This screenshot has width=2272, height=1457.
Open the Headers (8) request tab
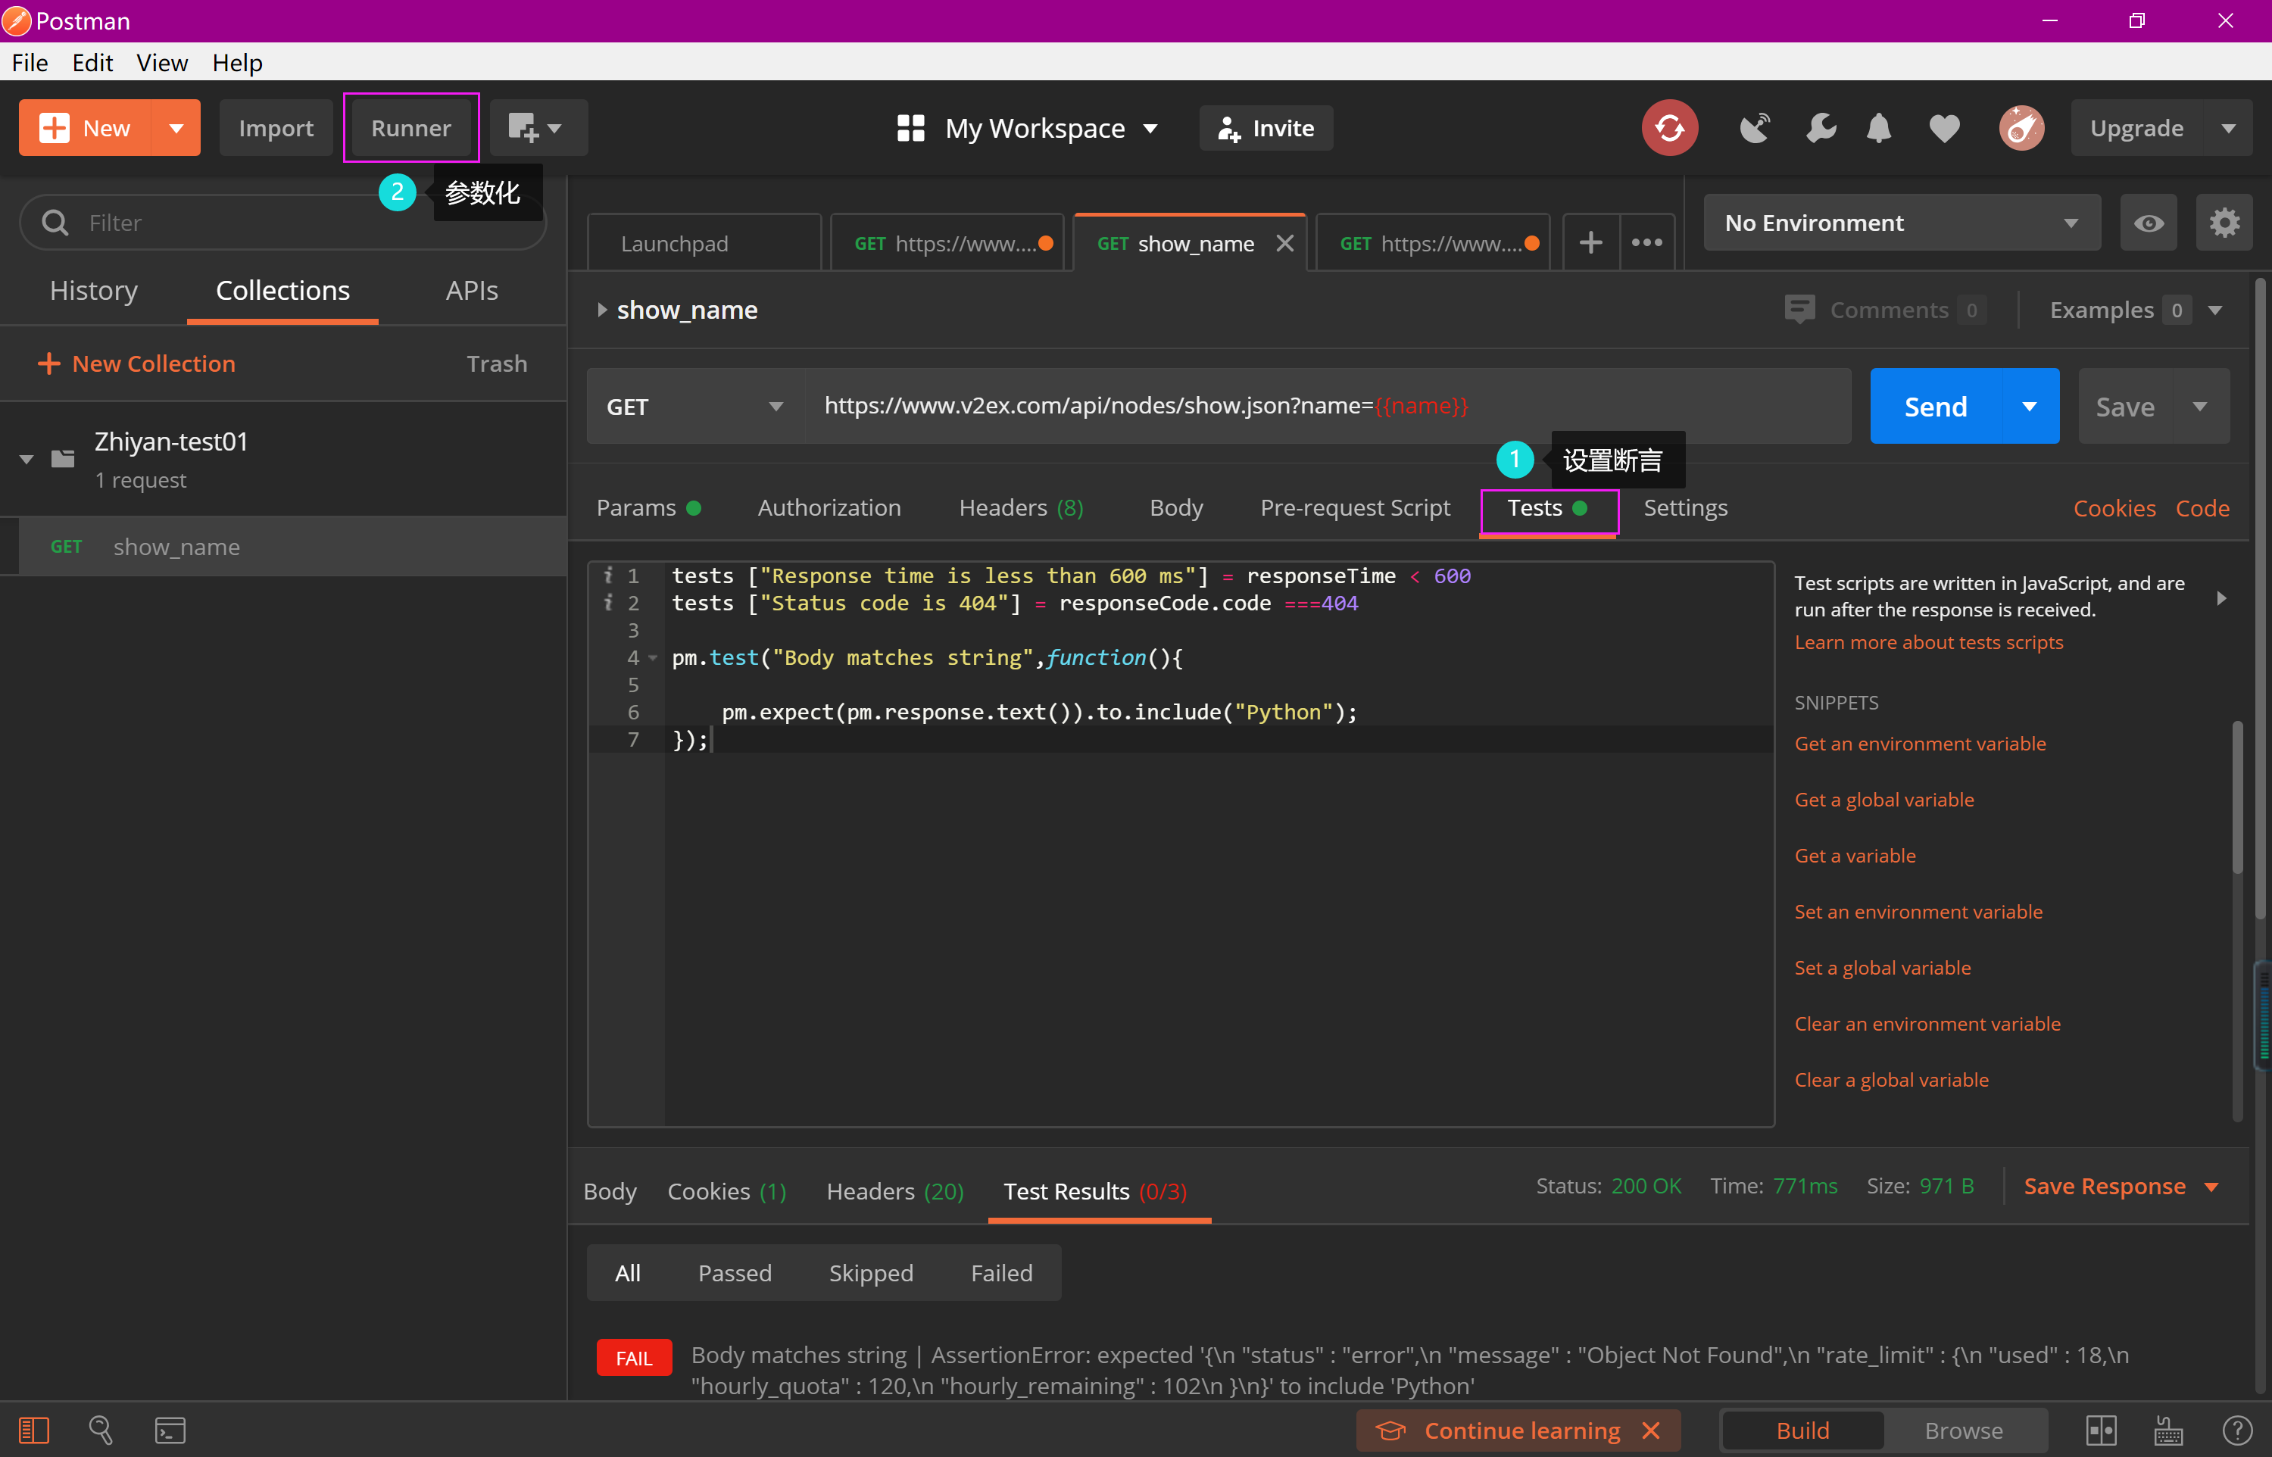1021,508
